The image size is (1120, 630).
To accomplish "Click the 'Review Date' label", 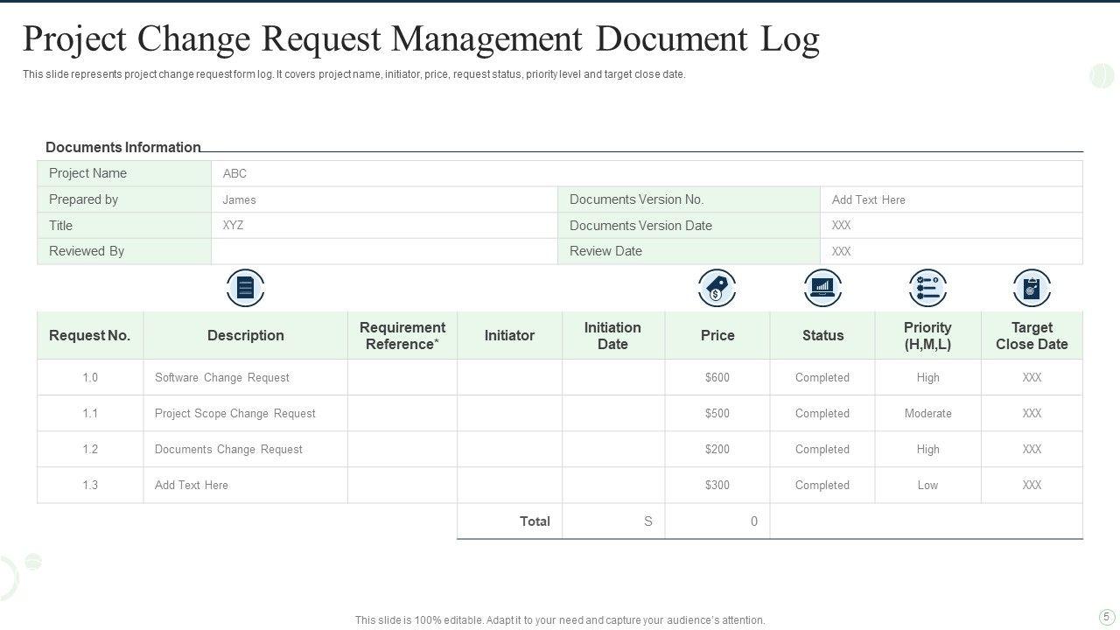I will (x=605, y=251).
